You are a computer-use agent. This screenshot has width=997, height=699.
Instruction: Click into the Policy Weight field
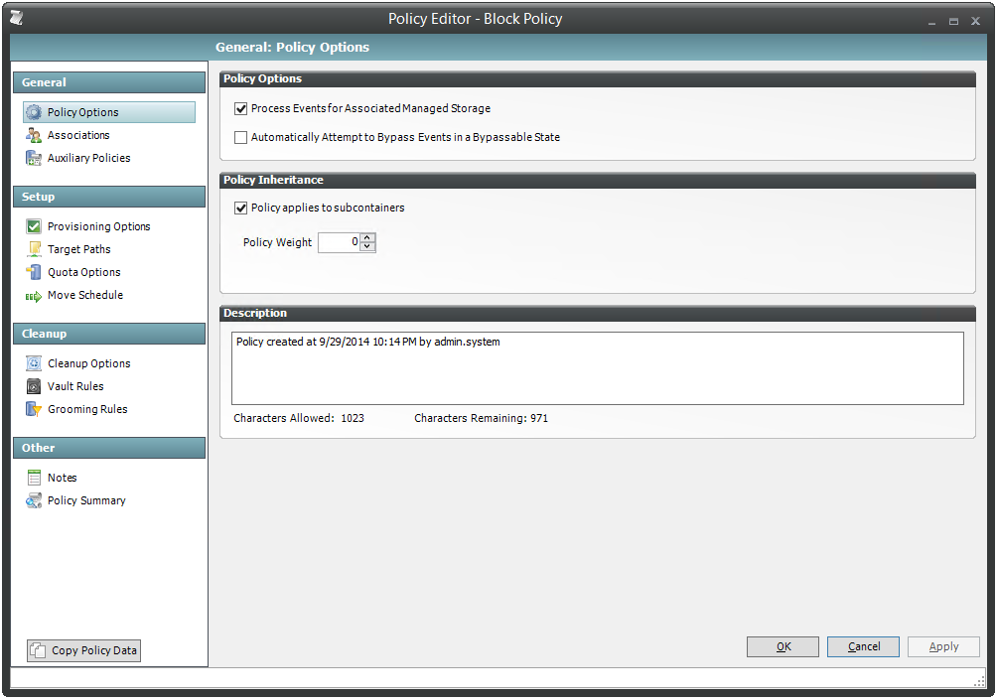point(339,242)
